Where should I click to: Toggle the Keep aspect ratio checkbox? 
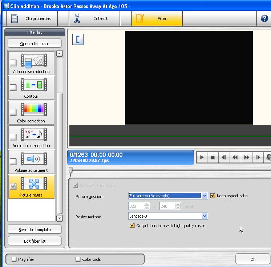pos(213,196)
